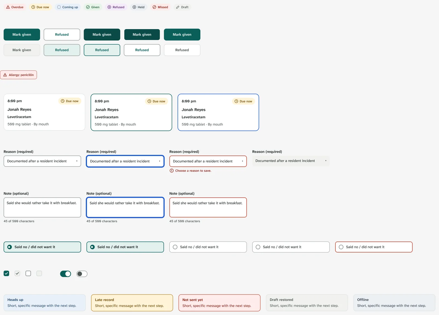This screenshot has height=315, width=439.
Task: Open the red error Reason dropdown
Action: (208, 161)
